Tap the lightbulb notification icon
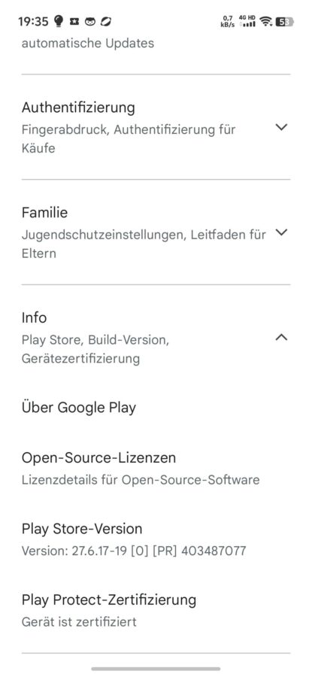This screenshot has width=312, height=677. [x=59, y=21]
